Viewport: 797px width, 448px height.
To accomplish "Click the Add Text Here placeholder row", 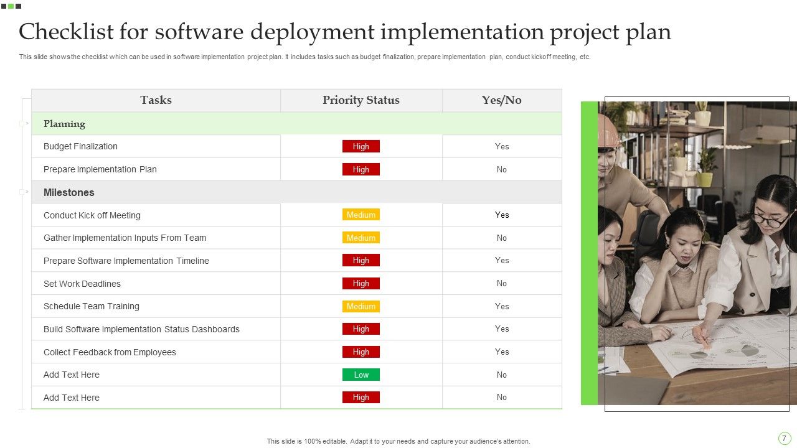I will click(x=71, y=375).
